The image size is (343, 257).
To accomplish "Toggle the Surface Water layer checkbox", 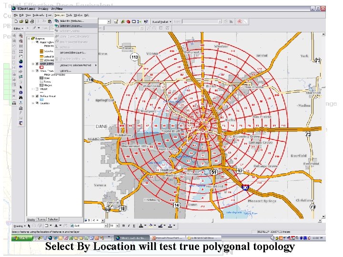I will click(37, 96).
